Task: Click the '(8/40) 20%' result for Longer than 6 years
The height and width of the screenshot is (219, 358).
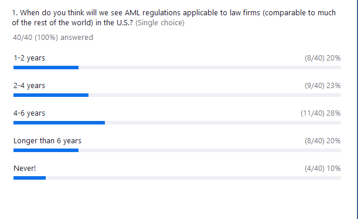Action: coord(322,141)
